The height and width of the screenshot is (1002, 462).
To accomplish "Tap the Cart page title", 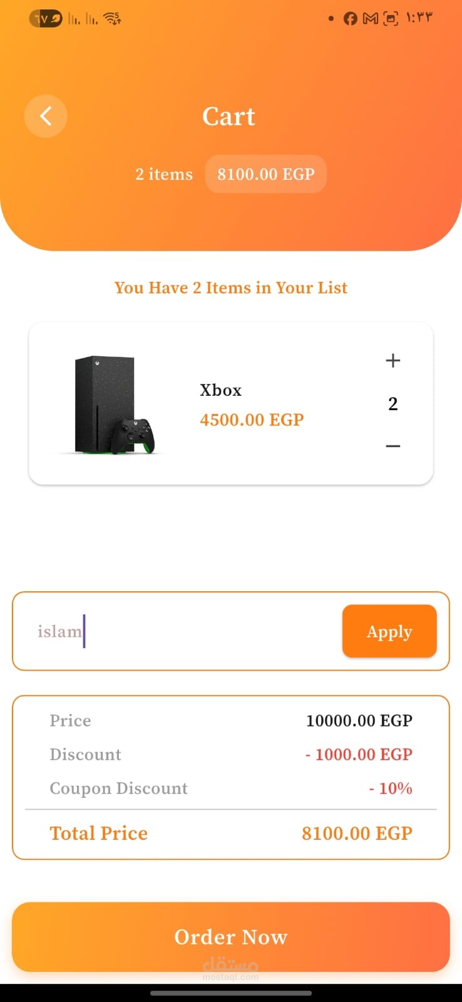I will point(228,116).
